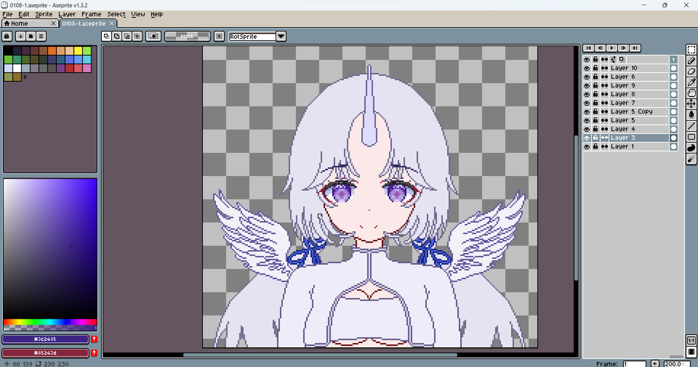Click the plus button beside Frame field

655,364
